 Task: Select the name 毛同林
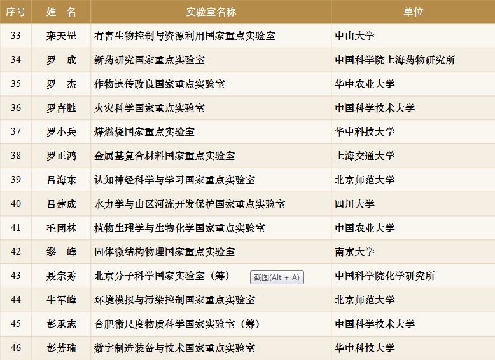(x=61, y=228)
